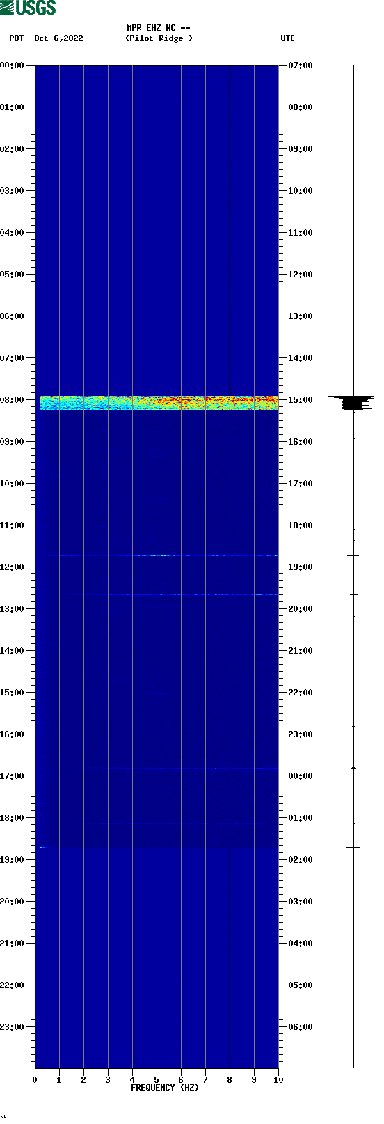Click the '08:00' PDT time label
The width and height of the screenshot is (384, 1124).
12,400
